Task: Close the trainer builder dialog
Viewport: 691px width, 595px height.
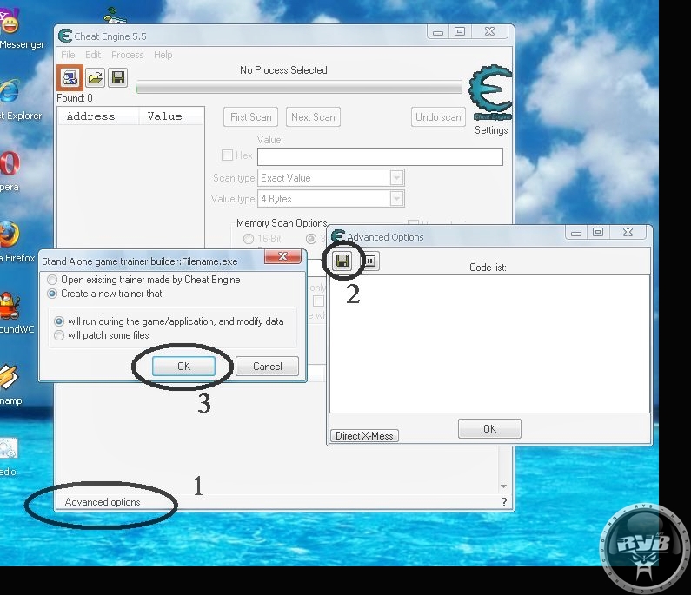Action: [282, 256]
